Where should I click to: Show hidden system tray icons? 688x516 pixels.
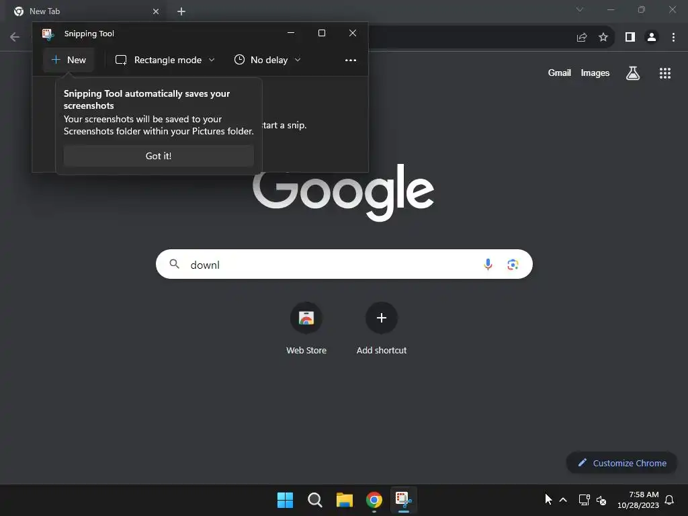563,500
